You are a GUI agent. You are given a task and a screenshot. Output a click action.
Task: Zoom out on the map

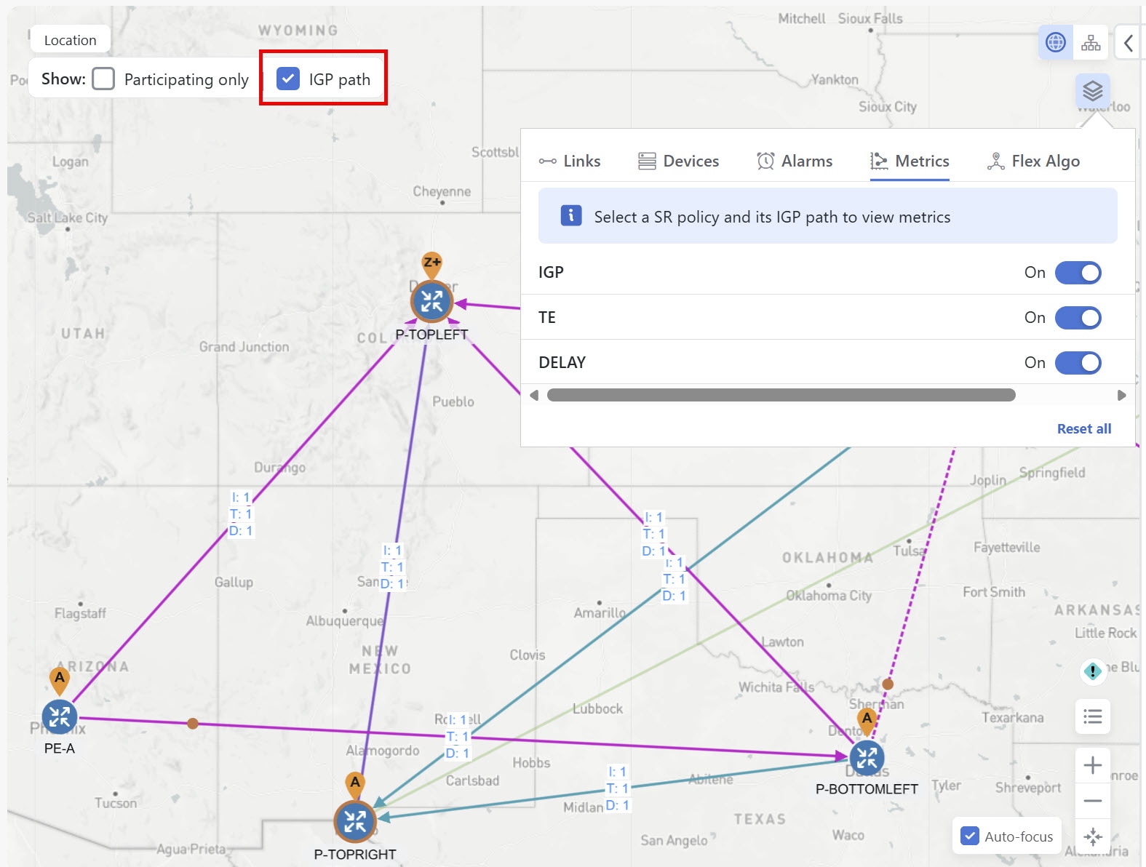pyautogui.click(x=1092, y=801)
